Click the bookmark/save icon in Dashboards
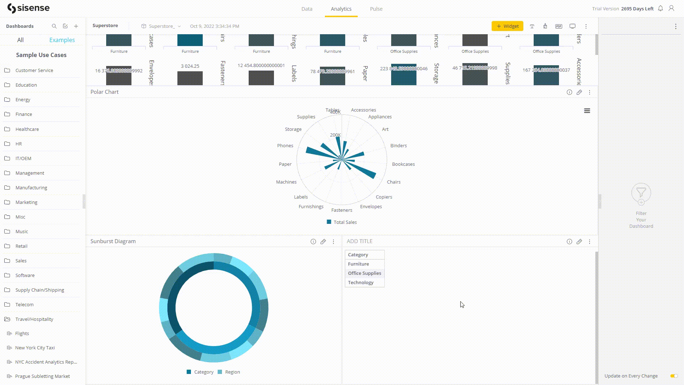Screen dimensions: 684x385 pyautogui.click(x=65, y=26)
